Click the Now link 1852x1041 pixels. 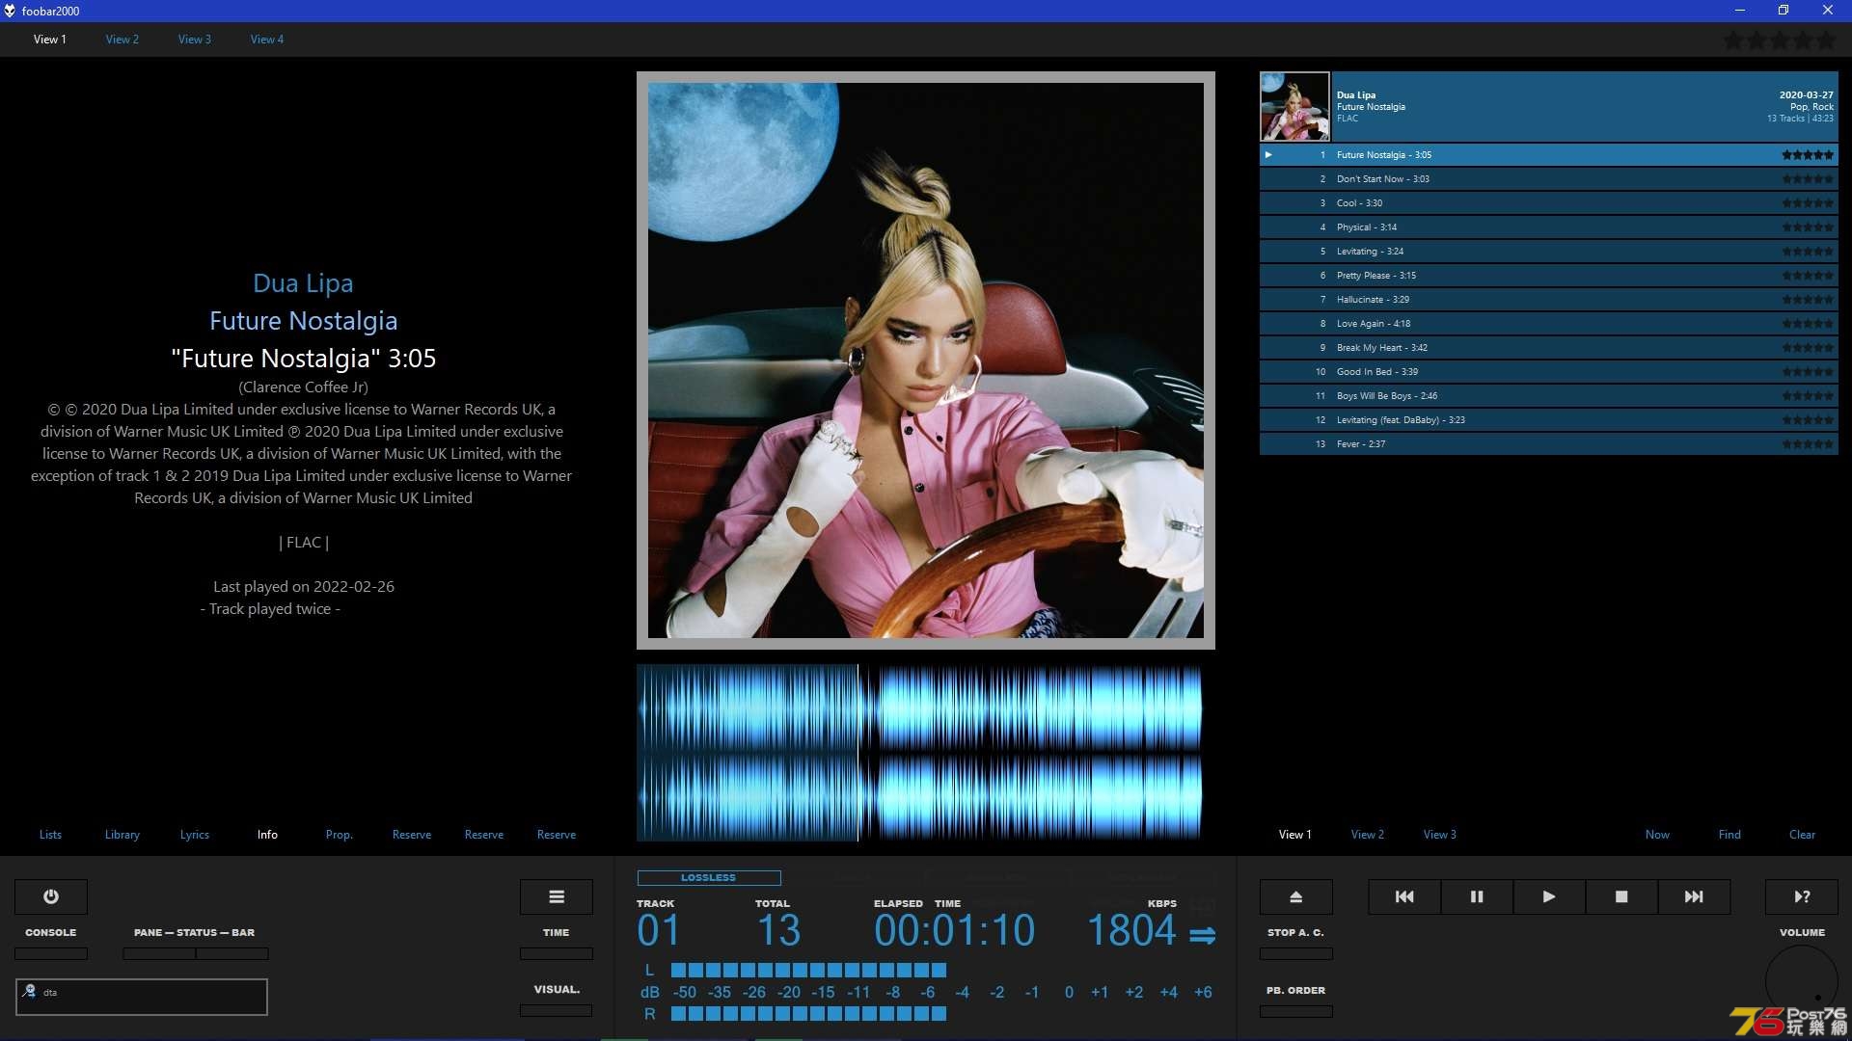coord(1657,835)
